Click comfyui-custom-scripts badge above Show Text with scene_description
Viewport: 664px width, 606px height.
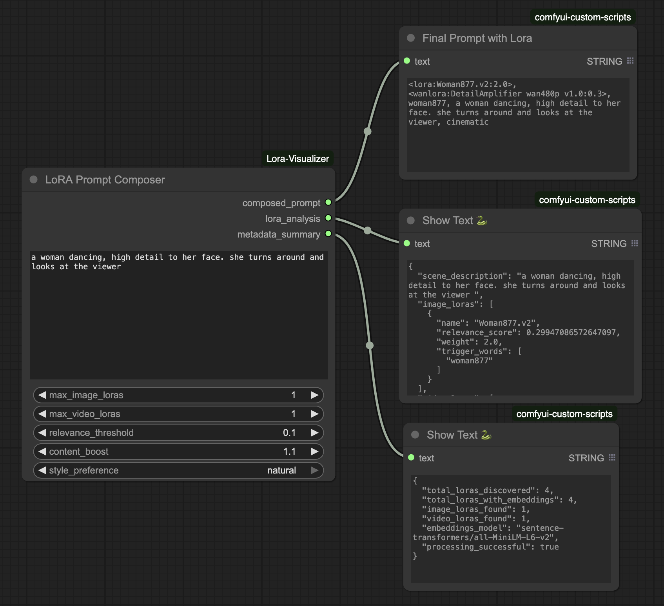pos(587,200)
